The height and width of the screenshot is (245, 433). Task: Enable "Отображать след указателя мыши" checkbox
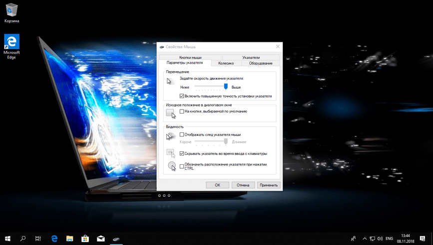click(x=182, y=134)
